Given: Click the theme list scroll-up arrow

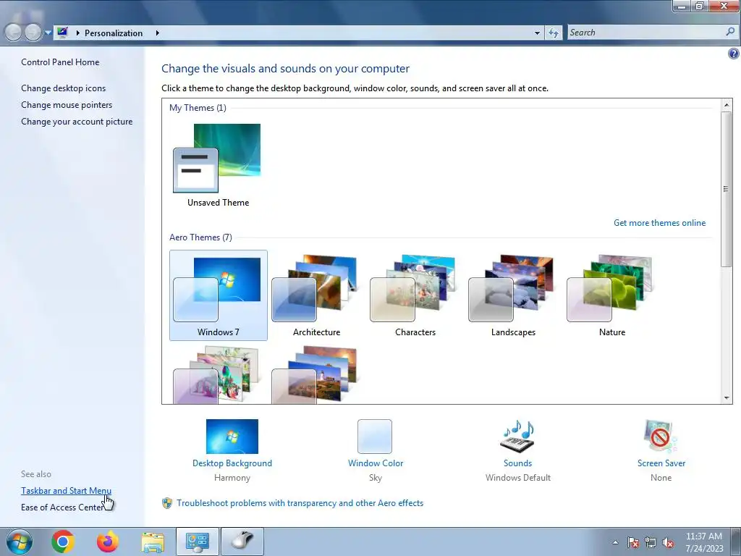Looking at the screenshot, I should coord(727,104).
